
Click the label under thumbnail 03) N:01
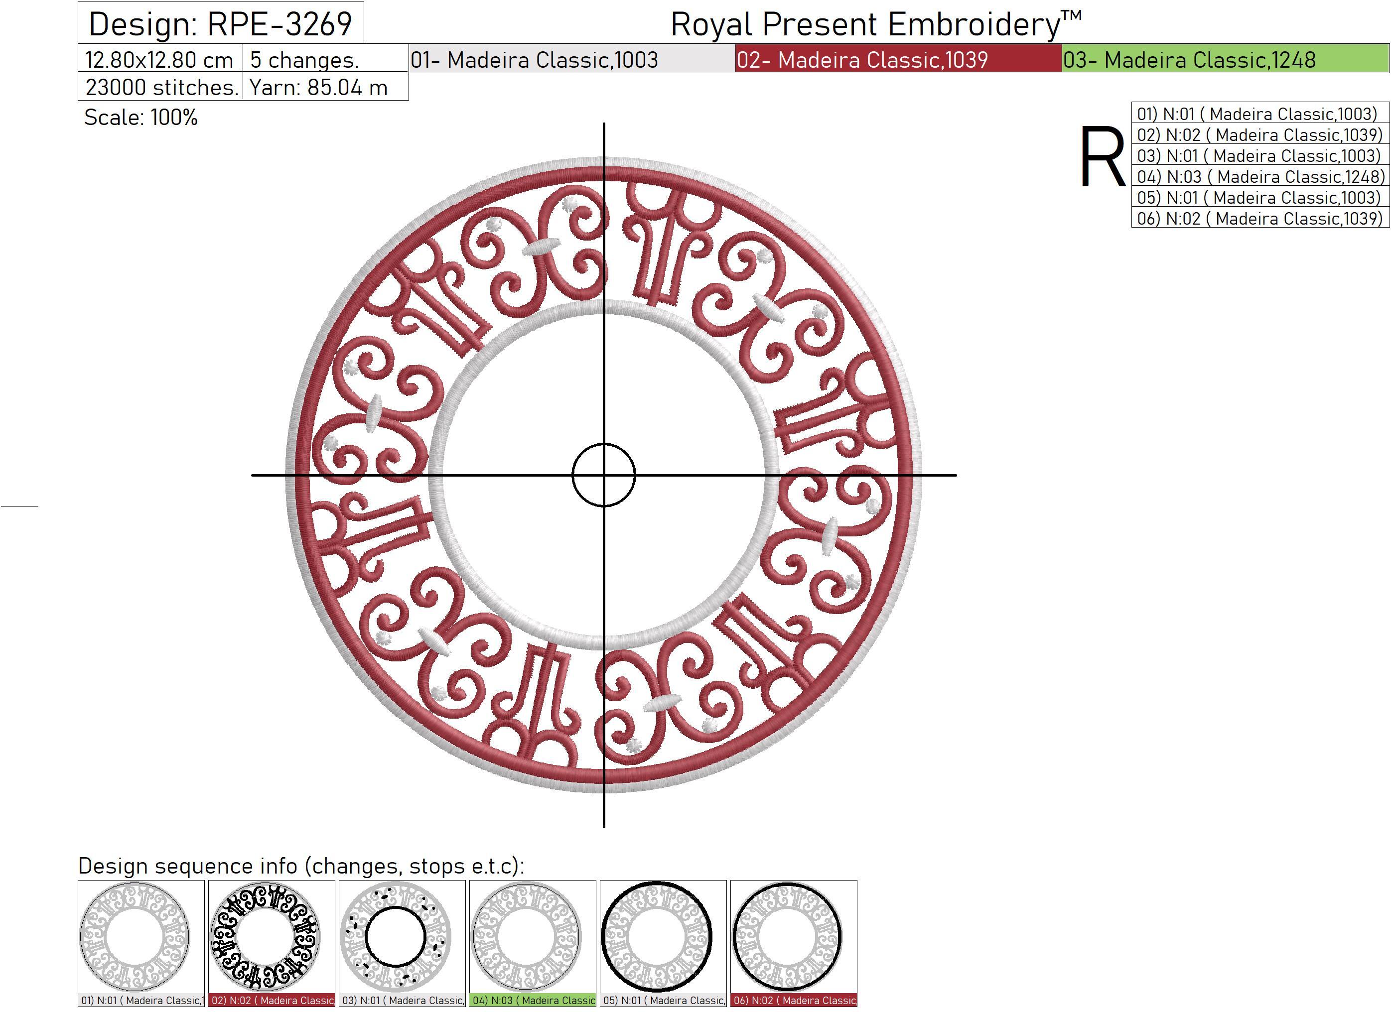pyautogui.click(x=403, y=1001)
